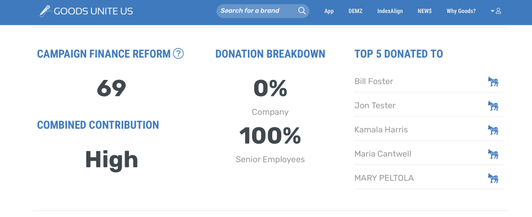Viewport: 532px width, 217px height.
Task: Click the Campaign Finance Reform help question icon
Action: [x=178, y=53]
